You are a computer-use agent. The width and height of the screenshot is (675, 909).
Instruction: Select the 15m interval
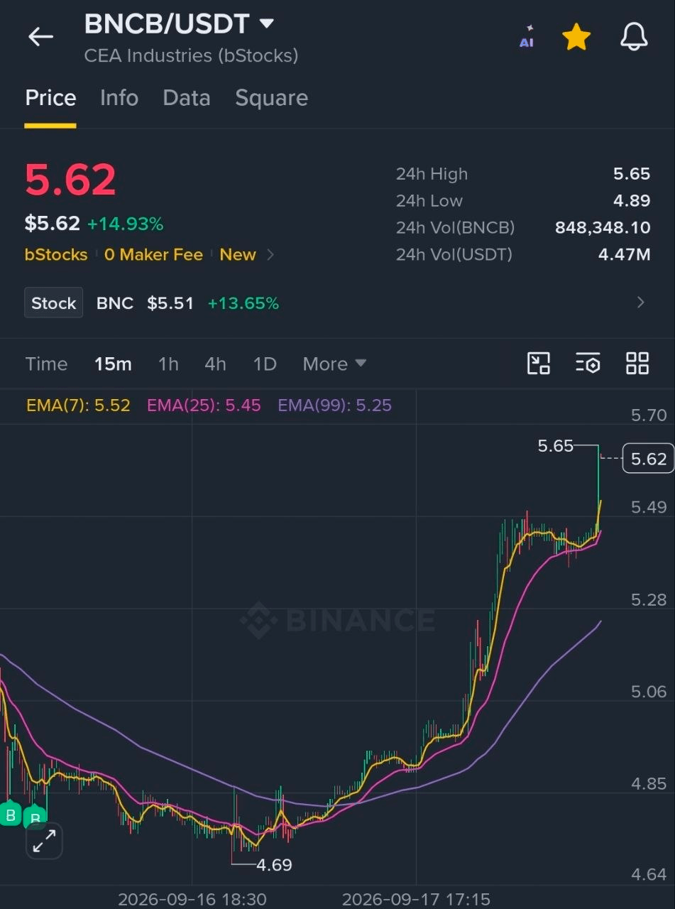pos(113,364)
